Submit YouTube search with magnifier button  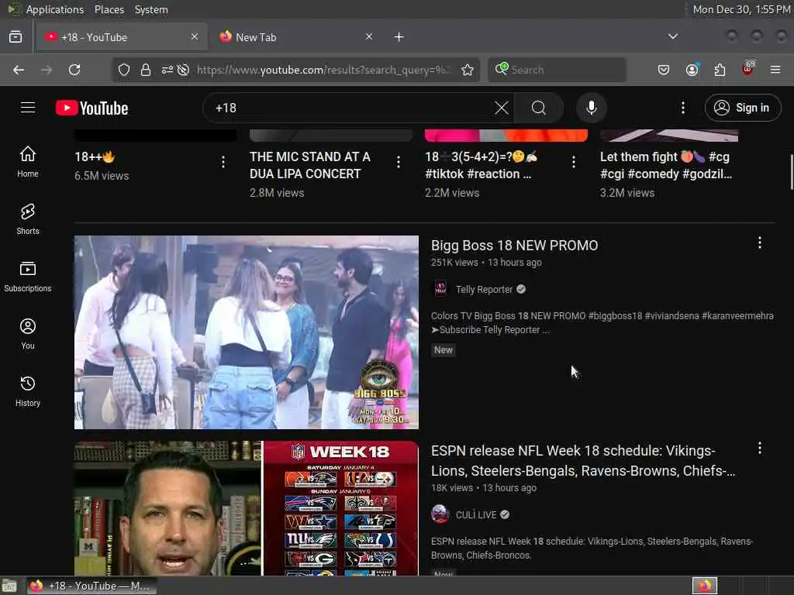(539, 108)
